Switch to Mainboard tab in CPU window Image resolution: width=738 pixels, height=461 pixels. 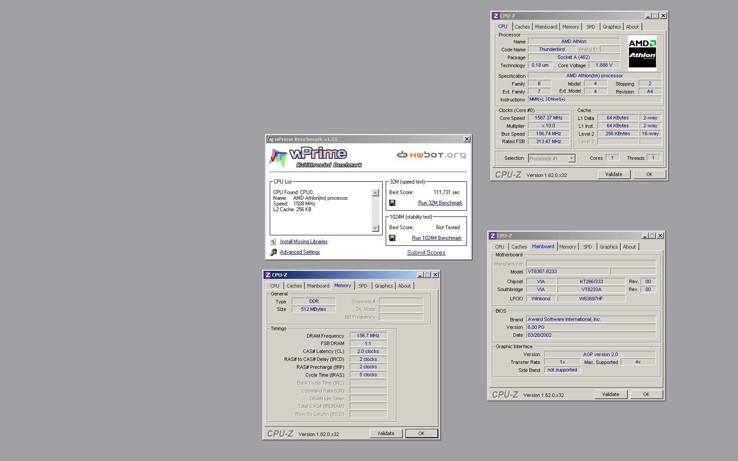pos(546,27)
